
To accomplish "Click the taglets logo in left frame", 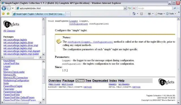I will tap(11, 24).
